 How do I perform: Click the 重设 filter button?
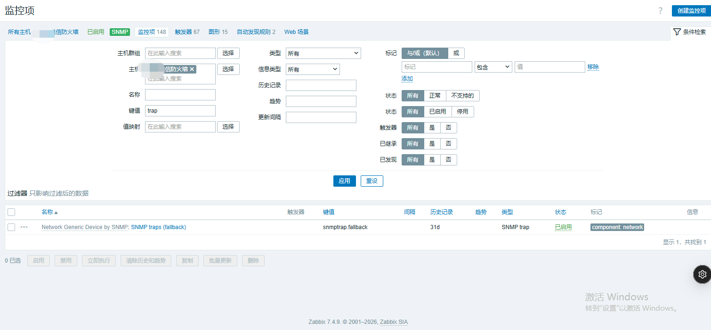[372, 181]
